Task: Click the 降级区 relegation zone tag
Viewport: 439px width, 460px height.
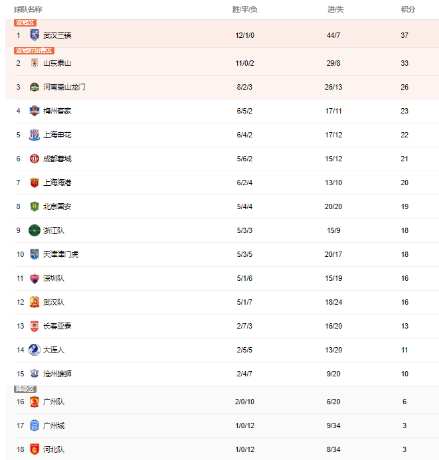Action: click(x=25, y=389)
